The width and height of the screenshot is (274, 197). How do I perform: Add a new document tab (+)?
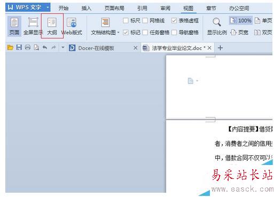pos(220,48)
